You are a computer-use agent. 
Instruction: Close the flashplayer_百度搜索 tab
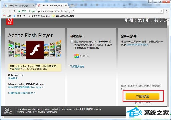(33, 6)
